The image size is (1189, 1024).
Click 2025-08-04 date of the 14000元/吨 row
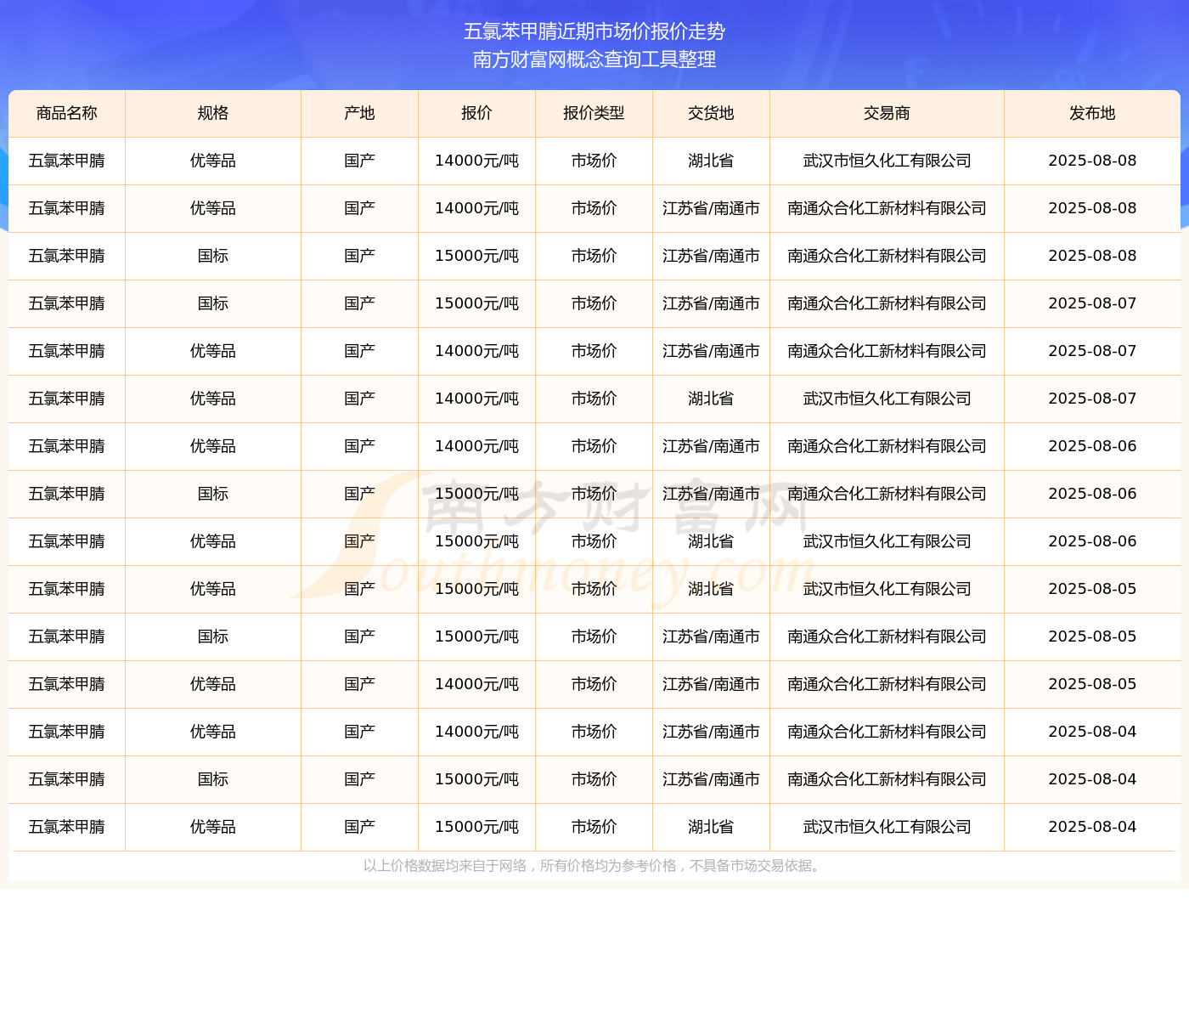click(x=1092, y=732)
